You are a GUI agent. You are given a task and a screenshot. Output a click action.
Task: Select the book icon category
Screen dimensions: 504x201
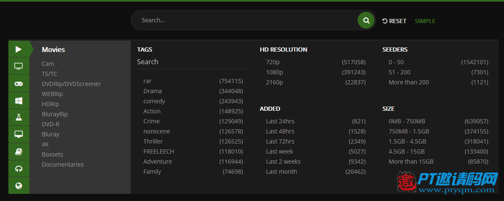pos(18,151)
